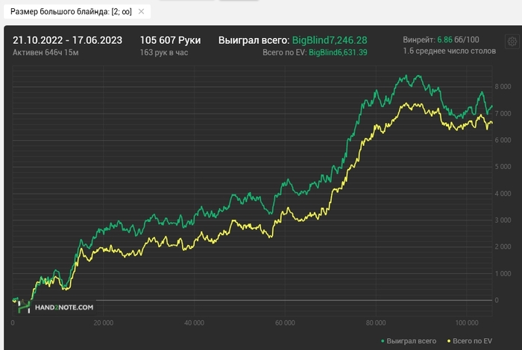Click the EV total value BigBlind6,631.39

[338, 53]
